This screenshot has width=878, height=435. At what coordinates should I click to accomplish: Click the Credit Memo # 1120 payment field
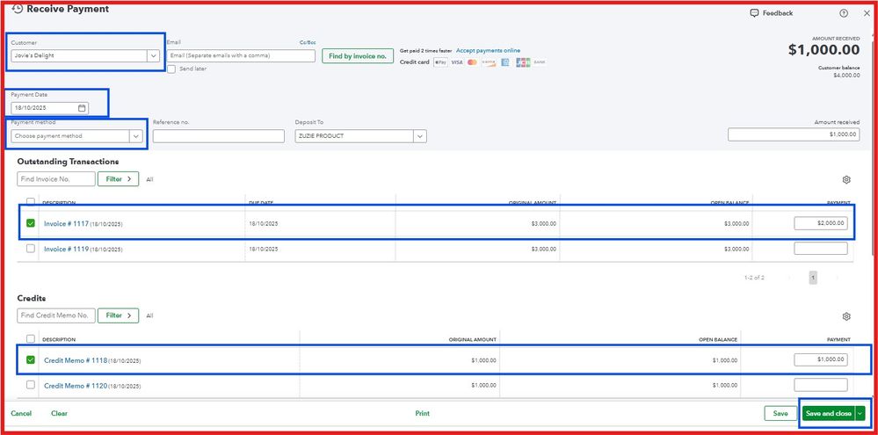pyautogui.click(x=821, y=385)
